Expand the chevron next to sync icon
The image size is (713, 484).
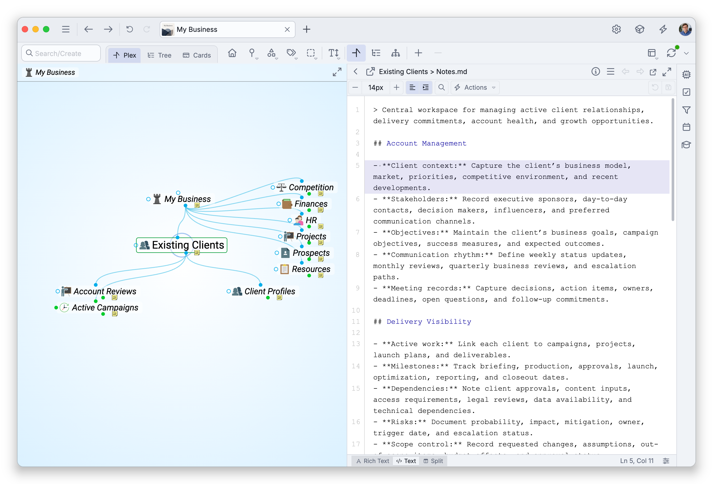point(686,53)
